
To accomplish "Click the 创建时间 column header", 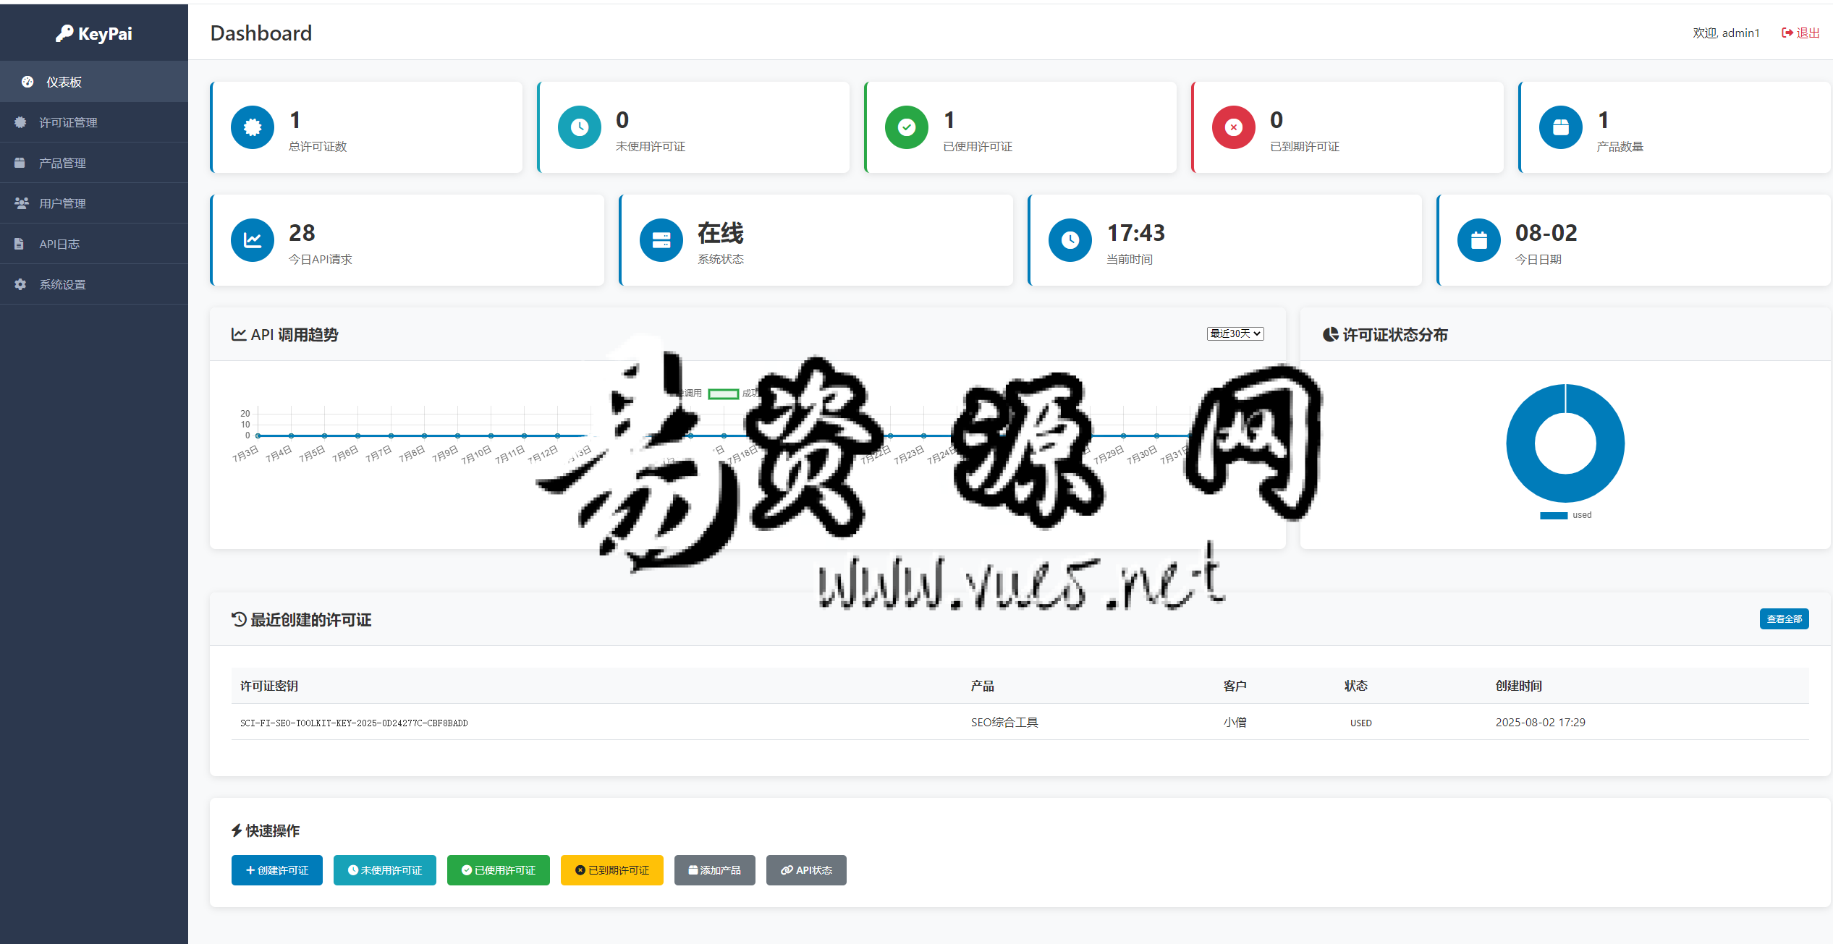I will coord(1519,686).
